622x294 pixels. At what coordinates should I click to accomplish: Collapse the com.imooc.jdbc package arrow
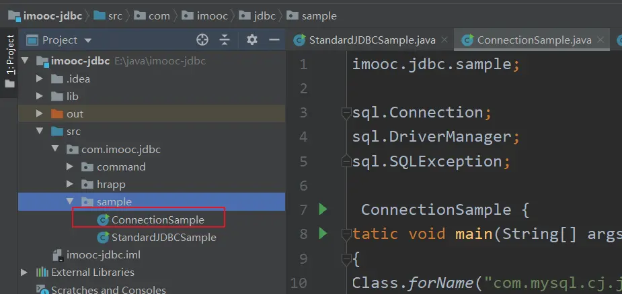(x=54, y=150)
